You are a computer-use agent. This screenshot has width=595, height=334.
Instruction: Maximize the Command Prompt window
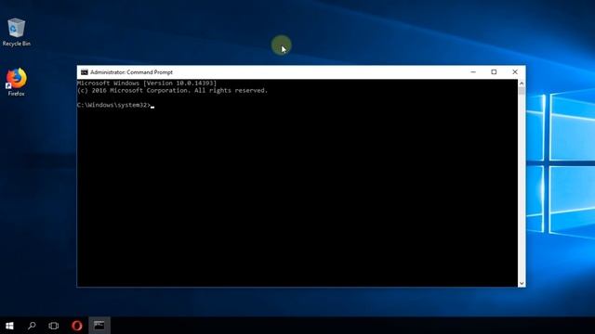pos(494,72)
